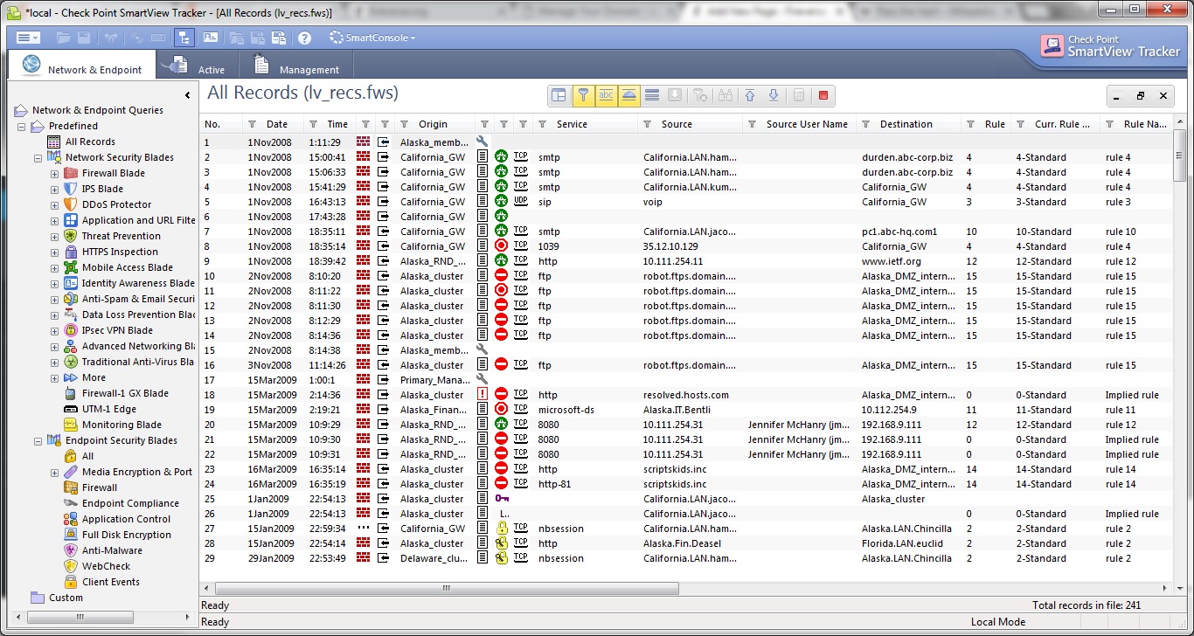This screenshot has height=636, width=1194.
Task: Switch to the Active tab
Action: (202, 64)
